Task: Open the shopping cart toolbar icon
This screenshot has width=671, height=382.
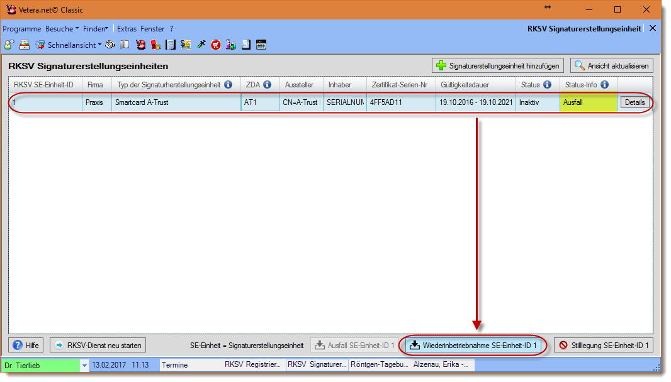Action: click(x=216, y=45)
